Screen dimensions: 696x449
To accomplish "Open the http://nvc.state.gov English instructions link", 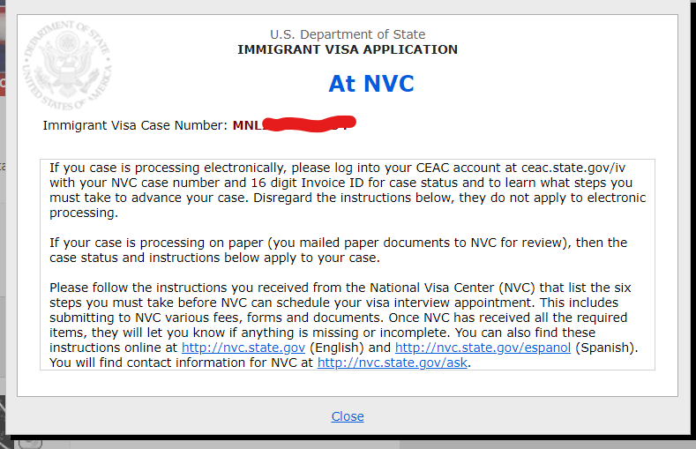I will [x=243, y=348].
